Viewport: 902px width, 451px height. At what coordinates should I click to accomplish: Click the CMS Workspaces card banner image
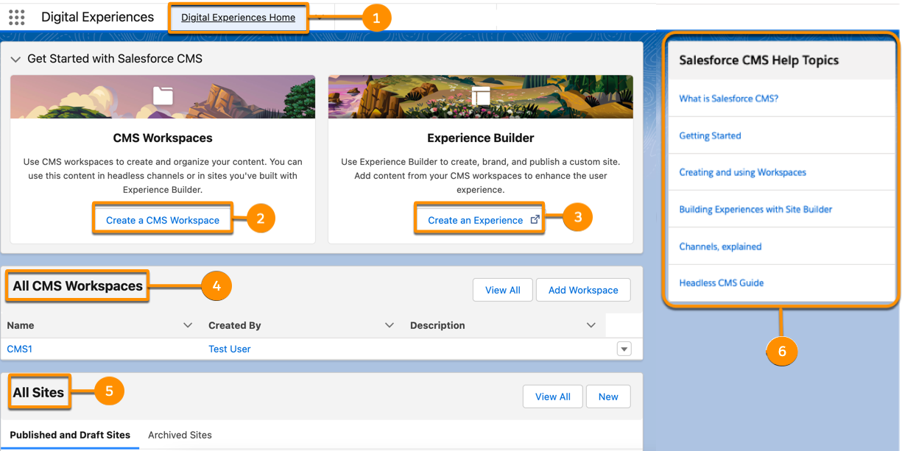[x=163, y=96]
